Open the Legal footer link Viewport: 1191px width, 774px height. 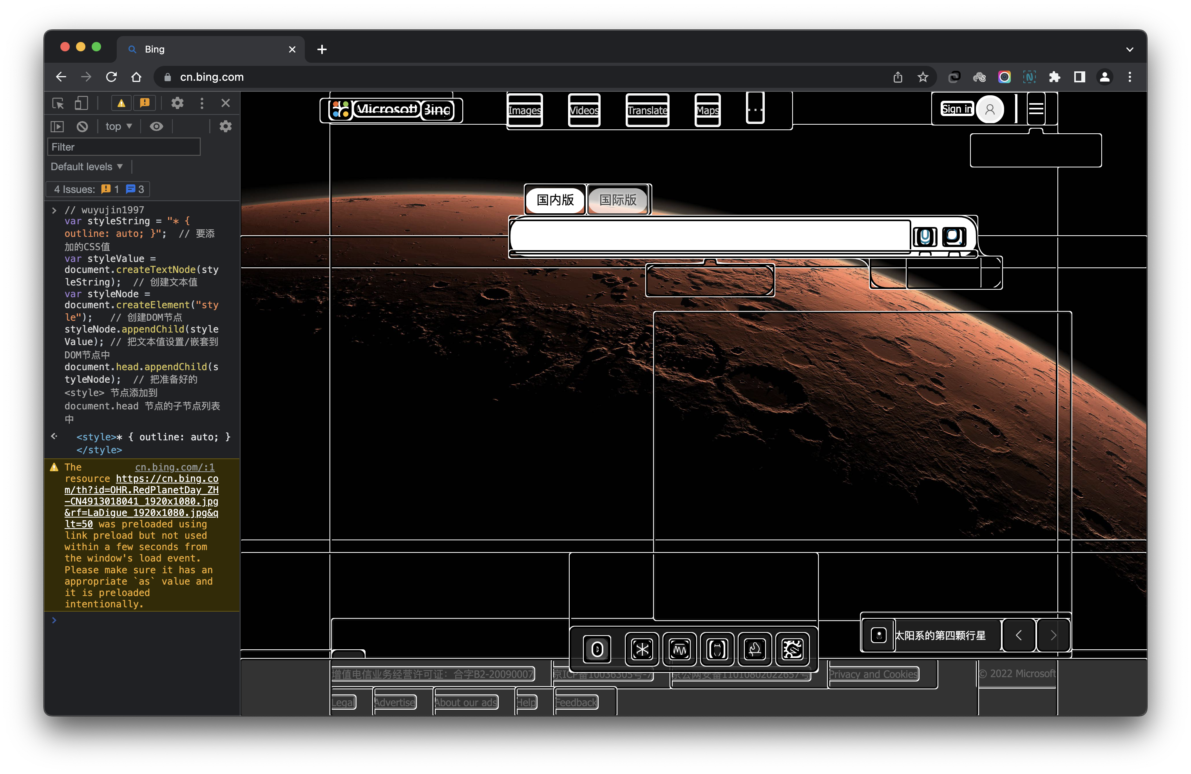click(343, 702)
